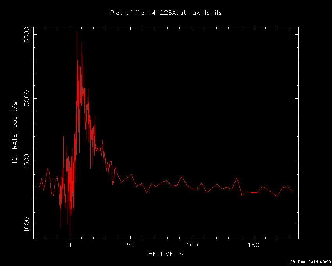Click the x-axis value 50
The width and height of the screenshot is (332, 266).
coord(130,245)
